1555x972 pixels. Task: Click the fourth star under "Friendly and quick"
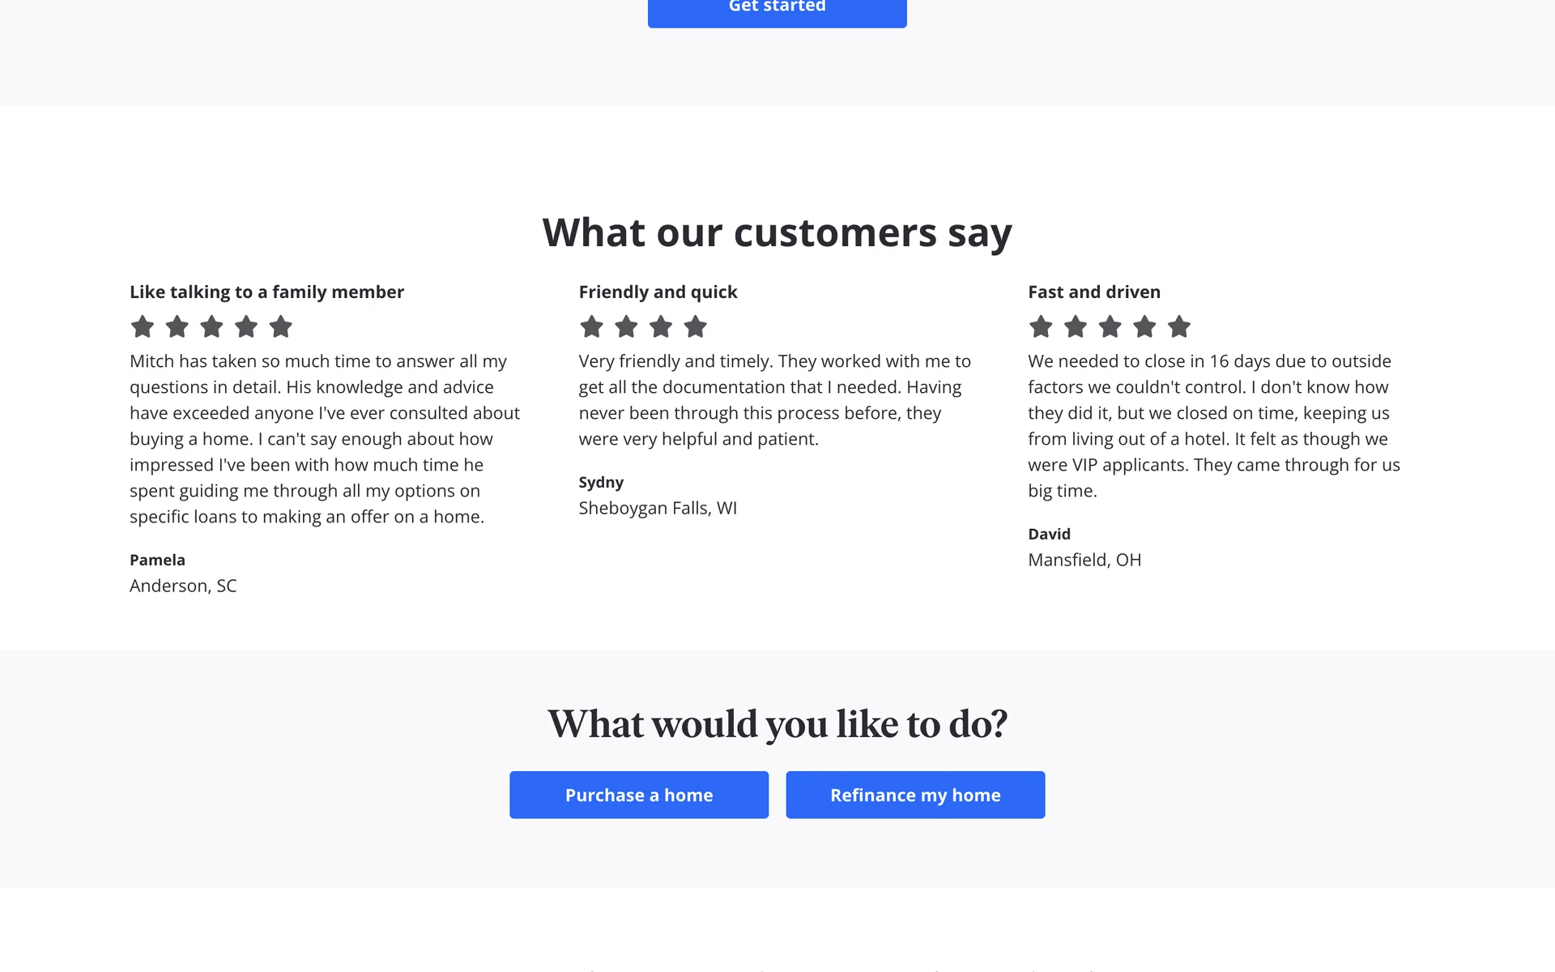tap(696, 327)
